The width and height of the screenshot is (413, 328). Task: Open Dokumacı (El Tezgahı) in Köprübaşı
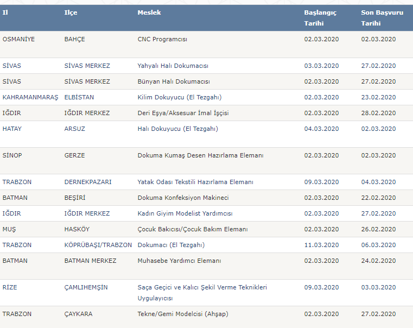(x=171, y=245)
